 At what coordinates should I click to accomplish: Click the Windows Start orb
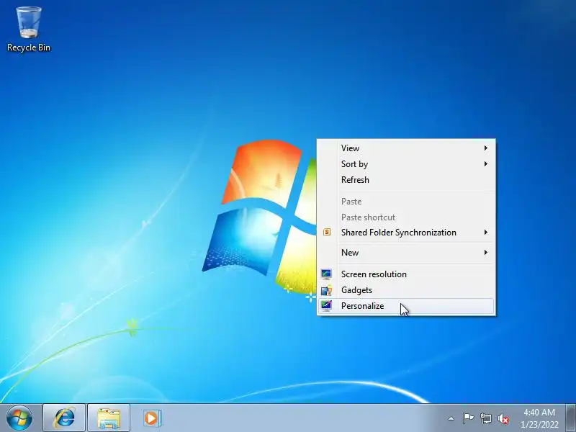(19, 418)
